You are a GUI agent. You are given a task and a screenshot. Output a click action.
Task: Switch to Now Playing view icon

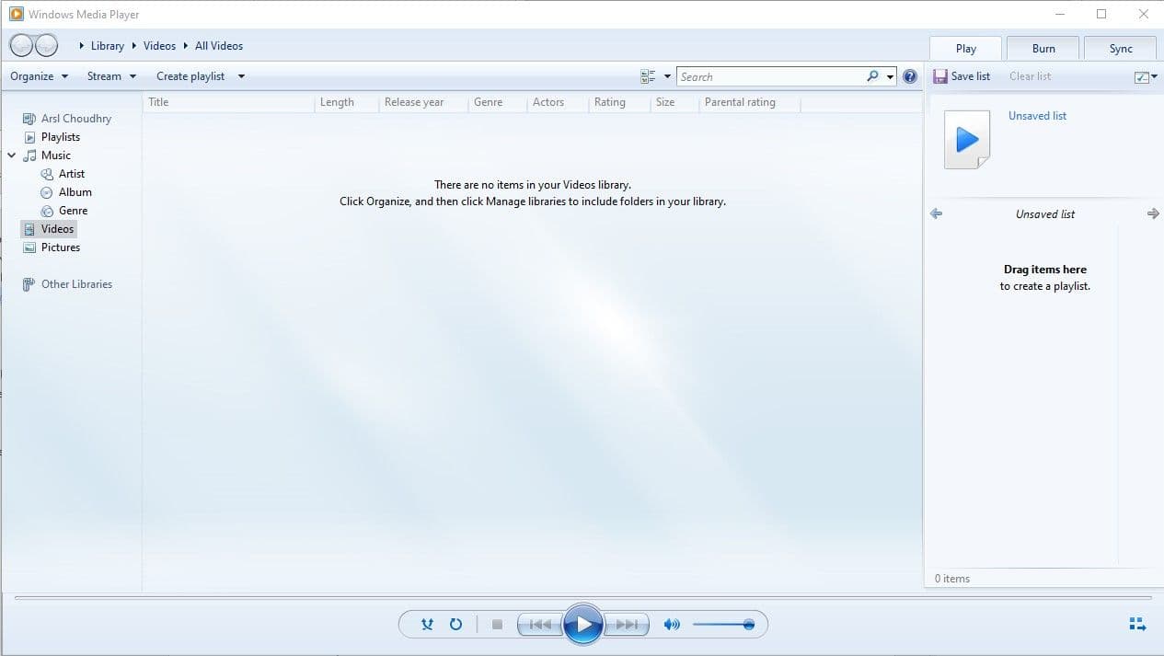click(x=1137, y=625)
